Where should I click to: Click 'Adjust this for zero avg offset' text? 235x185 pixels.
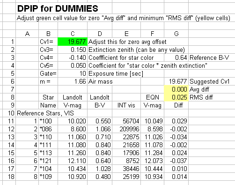127,42
